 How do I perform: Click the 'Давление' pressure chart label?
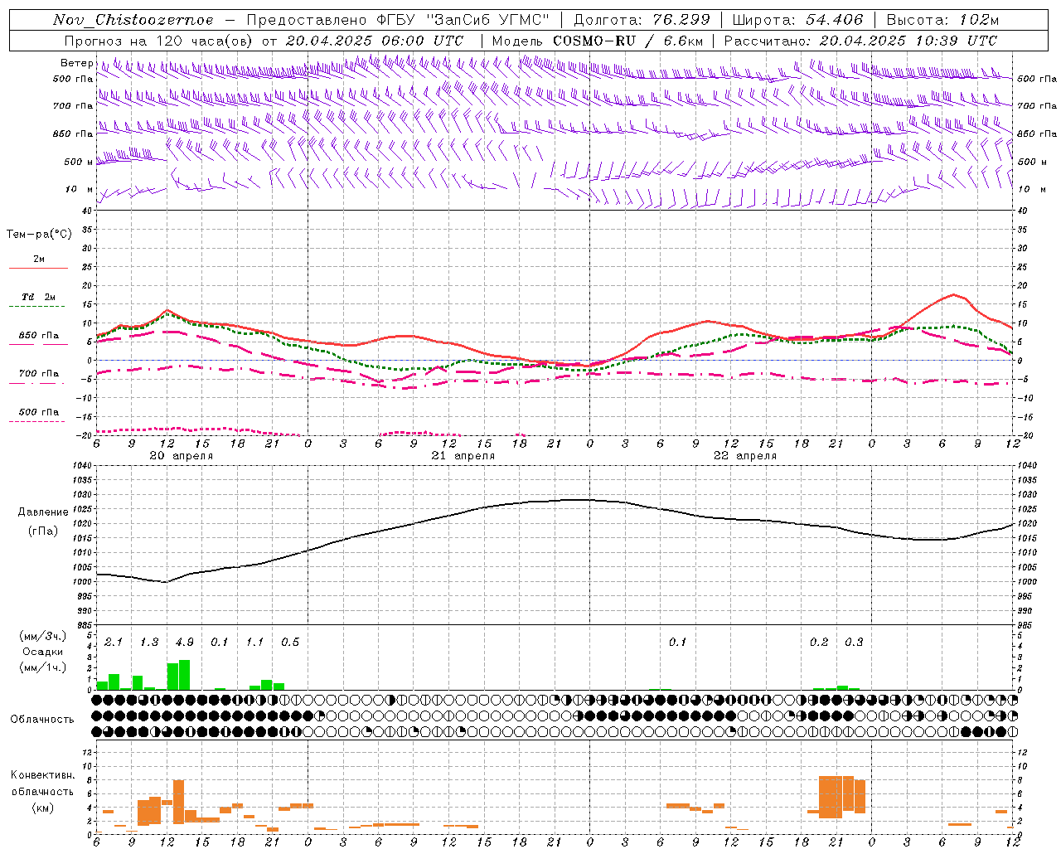click(x=43, y=512)
